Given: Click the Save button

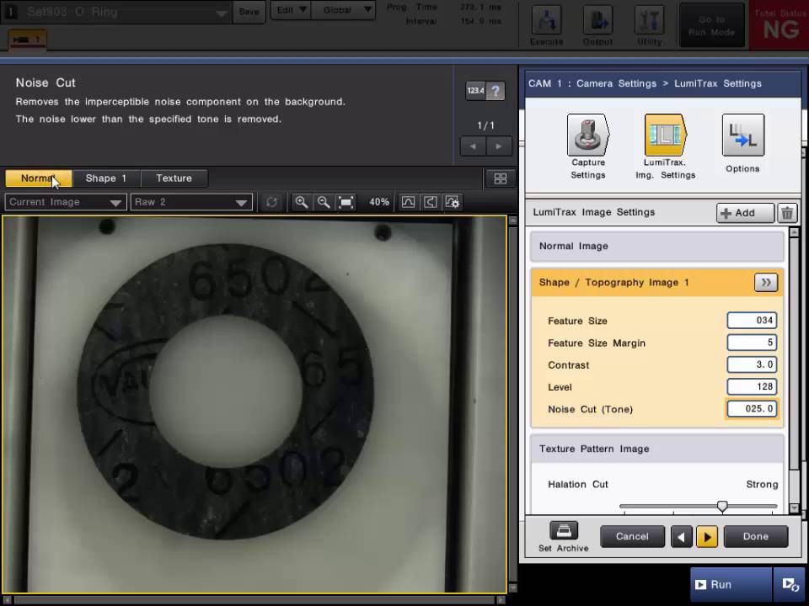Looking at the screenshot, I should click(249, 11).
